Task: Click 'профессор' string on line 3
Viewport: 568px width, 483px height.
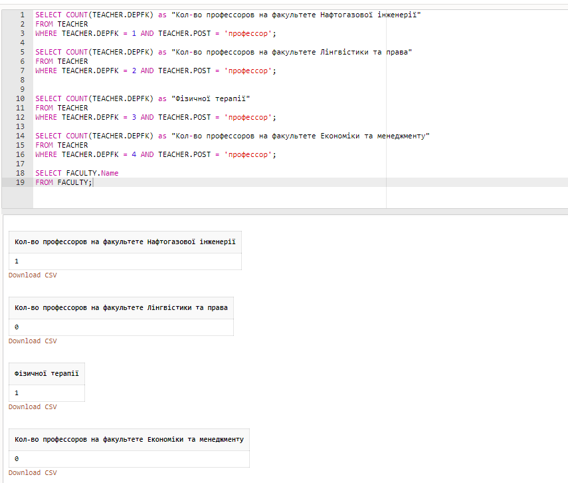Action: point(248,33)
